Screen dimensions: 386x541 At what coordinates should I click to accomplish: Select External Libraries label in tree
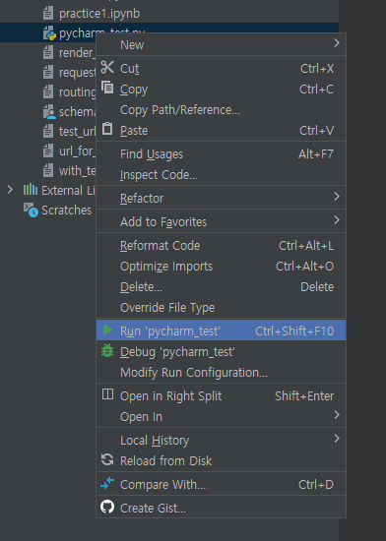click(68, 190)
